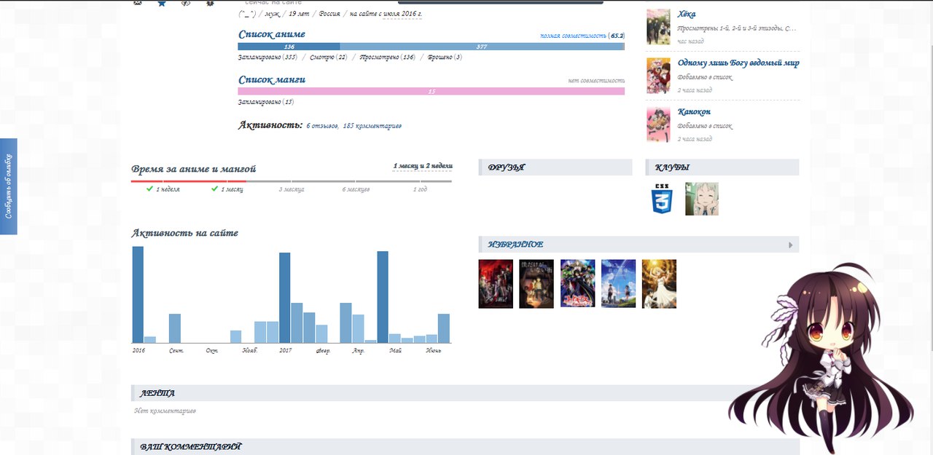Click the ДРУЗЬЯ section header
The width and height of the screenshot is (933, 455).
[x=555, y=167]
